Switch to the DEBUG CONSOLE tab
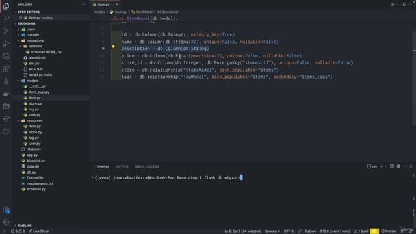The height and width of the screenshot is (234, 416). tap(147, 166)
